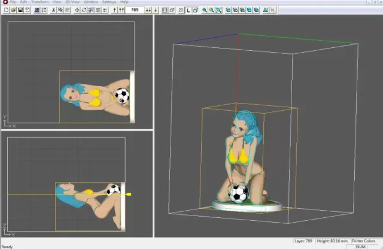
Task: Select the Move (crossed arrows) tool
Action: pyautogui.click(x=77, y=10)
